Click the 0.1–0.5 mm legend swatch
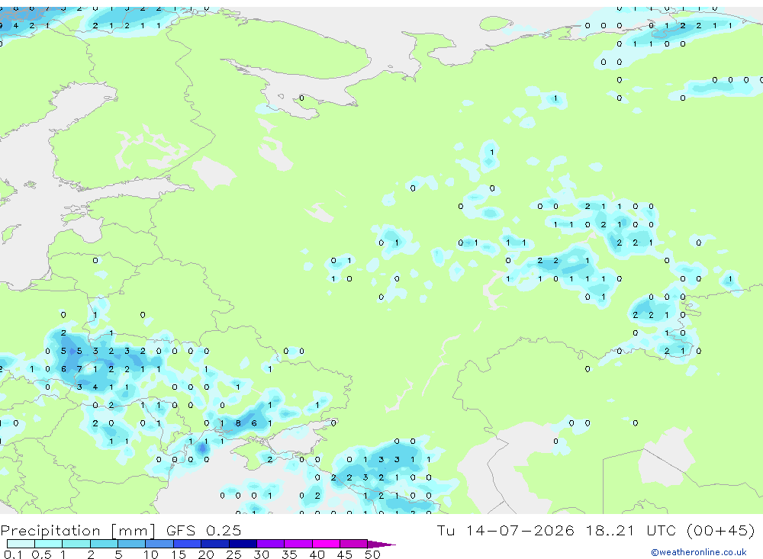 click(x=21, y=544)
